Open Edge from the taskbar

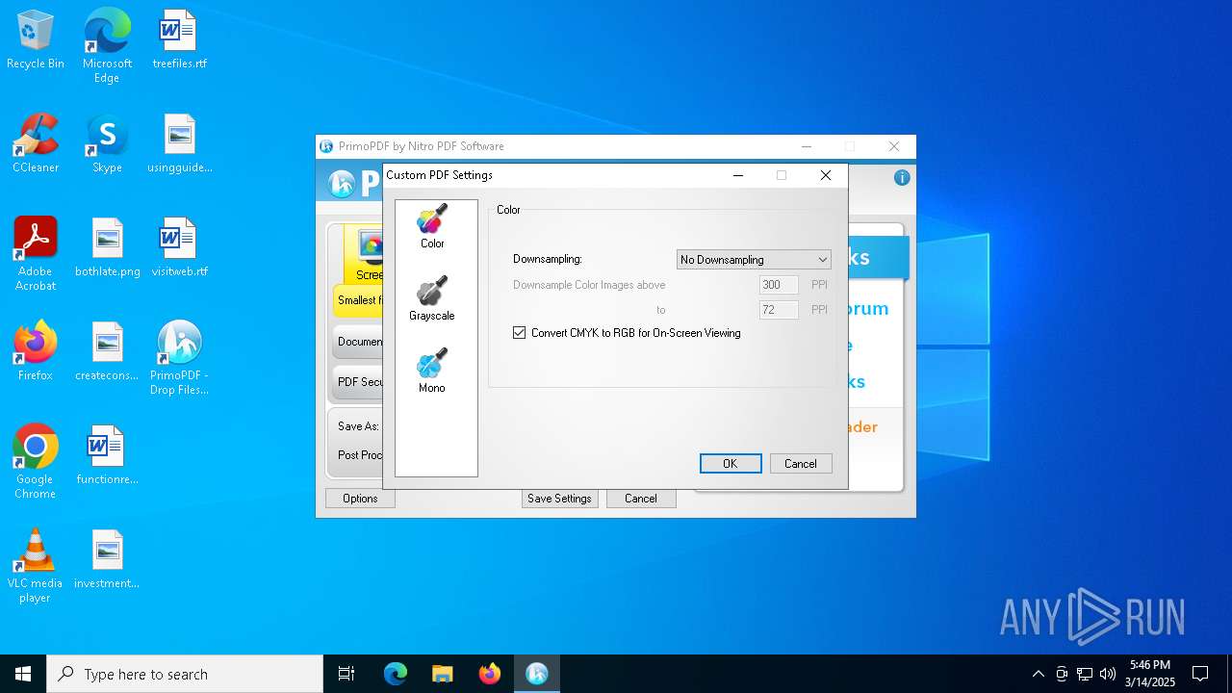coord(396,674)
